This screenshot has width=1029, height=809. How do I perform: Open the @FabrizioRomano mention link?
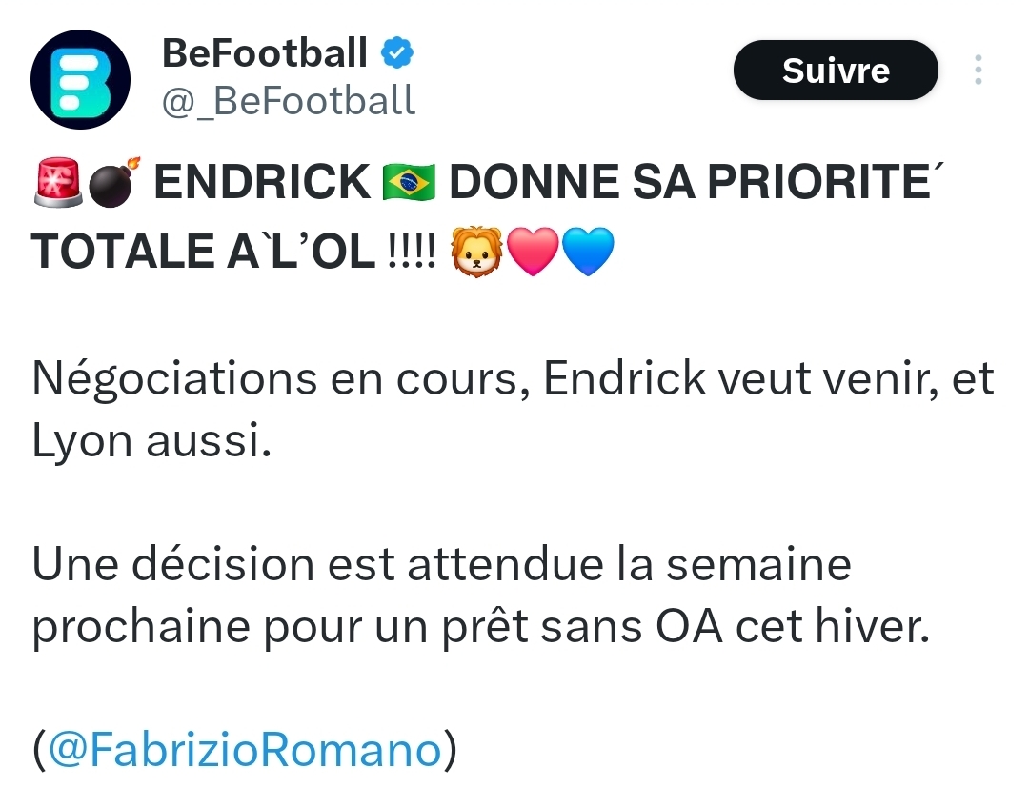[244, 750]
